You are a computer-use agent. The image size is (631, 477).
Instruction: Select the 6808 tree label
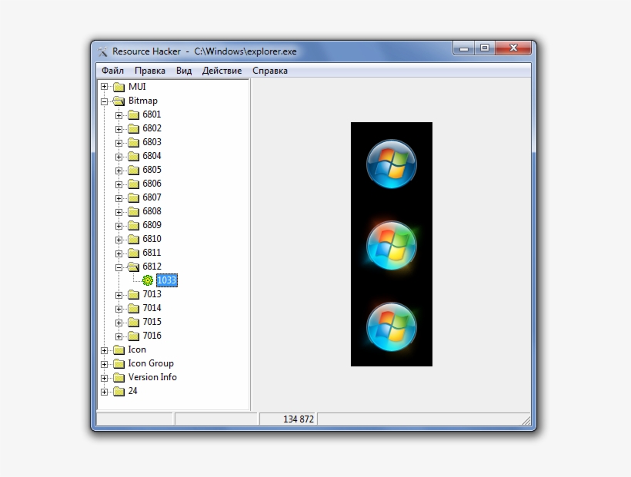click(x=152, y=211)
